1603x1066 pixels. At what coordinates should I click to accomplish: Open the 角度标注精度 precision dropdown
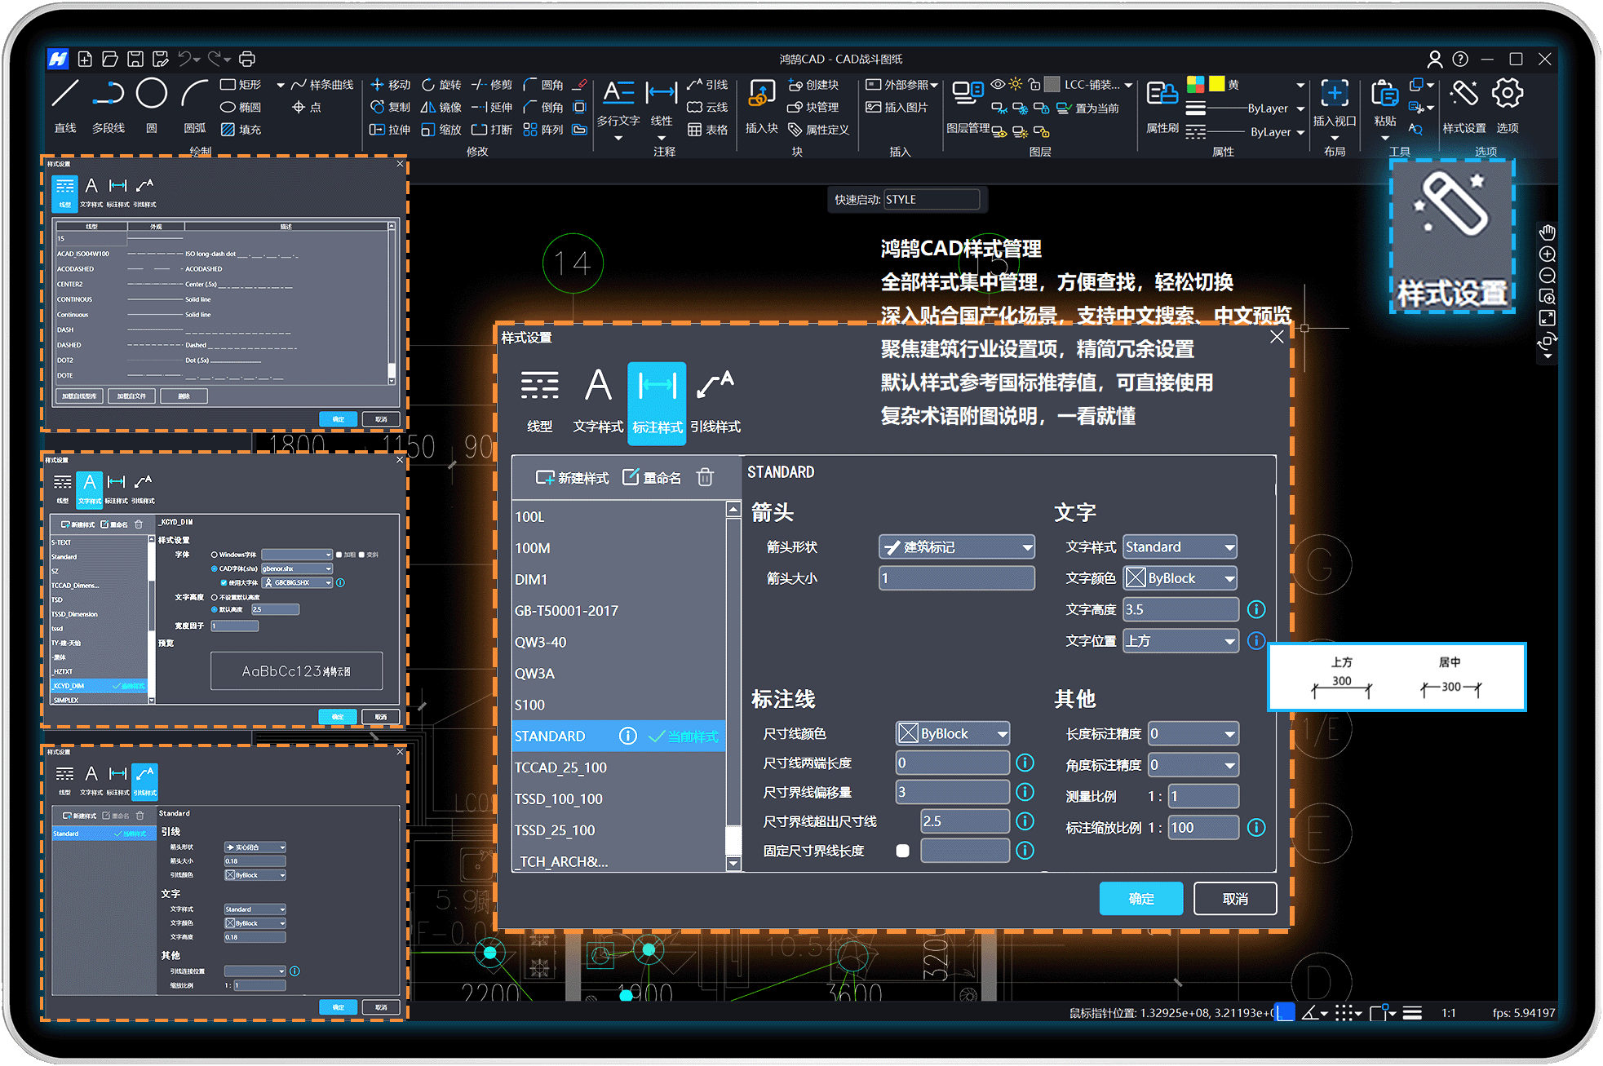[x=1193, y=765]
